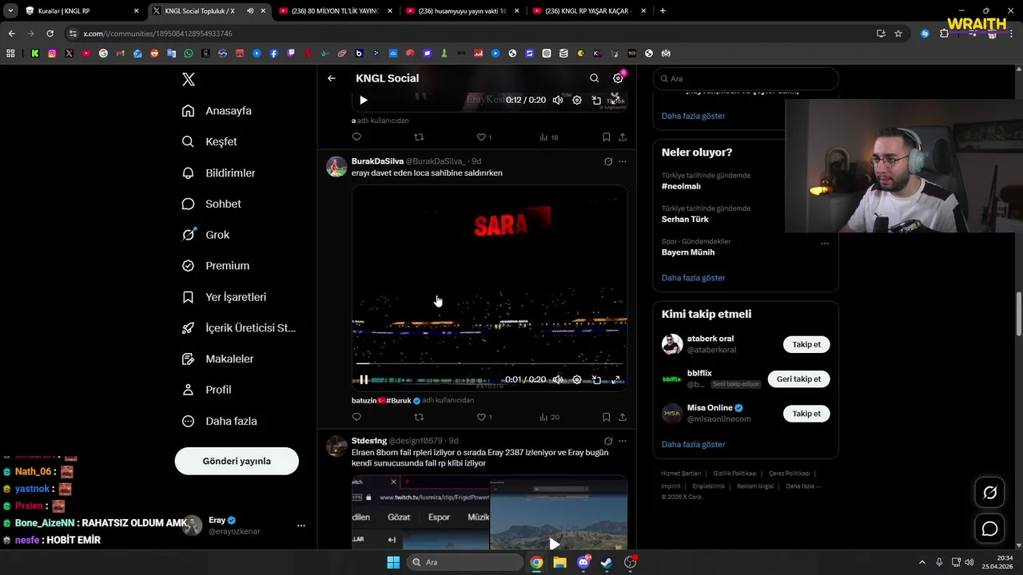
Task: Open more options on BurakDaSilva post
Action: [623, 161]
